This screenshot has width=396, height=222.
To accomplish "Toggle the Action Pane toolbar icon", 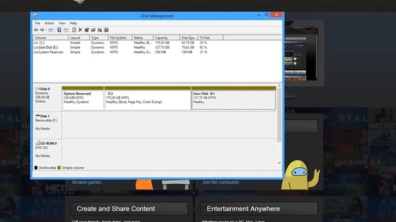I will (x=66, y=30).
